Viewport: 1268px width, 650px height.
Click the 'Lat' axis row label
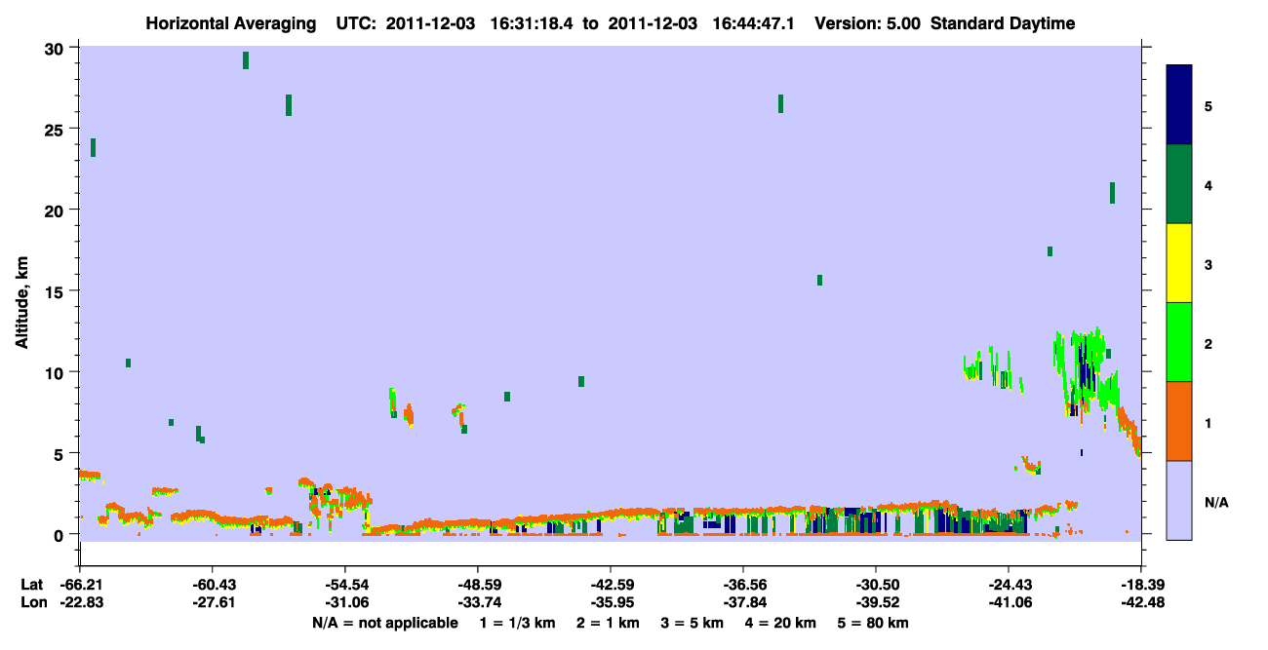32,585
